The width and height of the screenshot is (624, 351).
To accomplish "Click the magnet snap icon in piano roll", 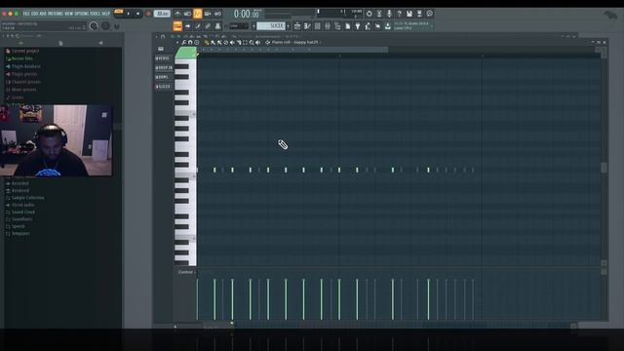I will tap(190, 42).
